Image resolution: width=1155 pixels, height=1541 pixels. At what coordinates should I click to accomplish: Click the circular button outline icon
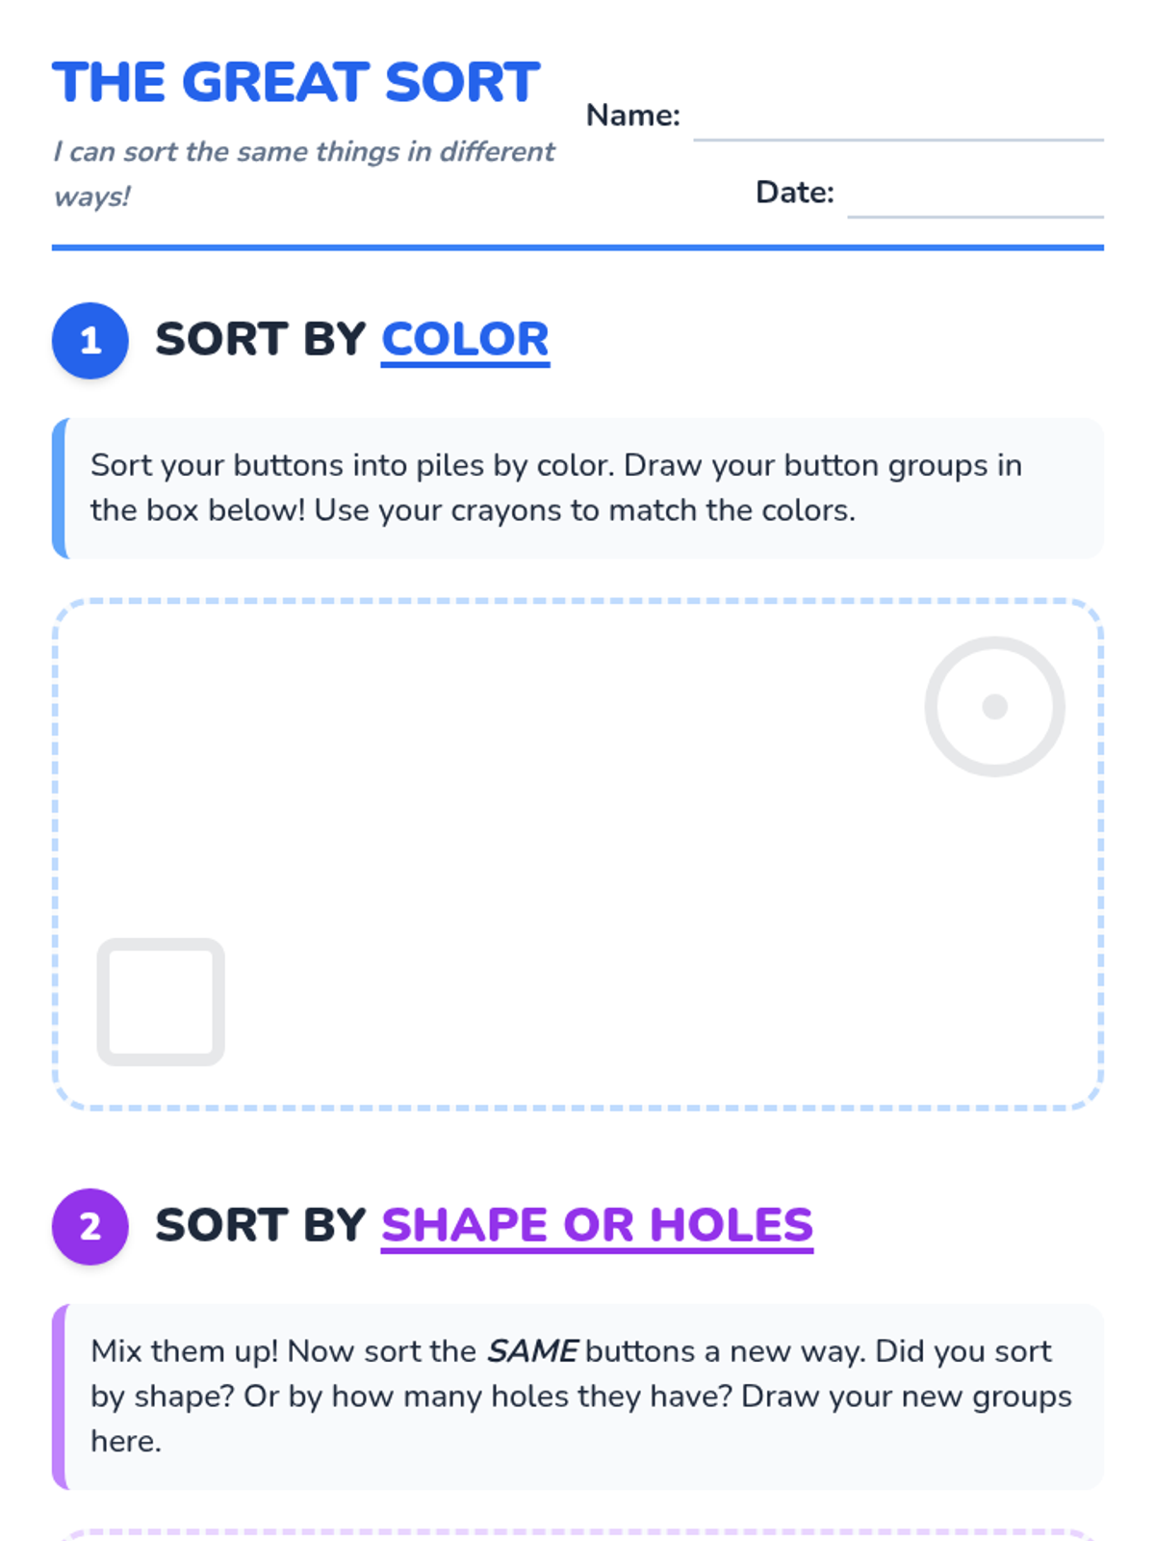pyautogui.click(x=994, y=706)
